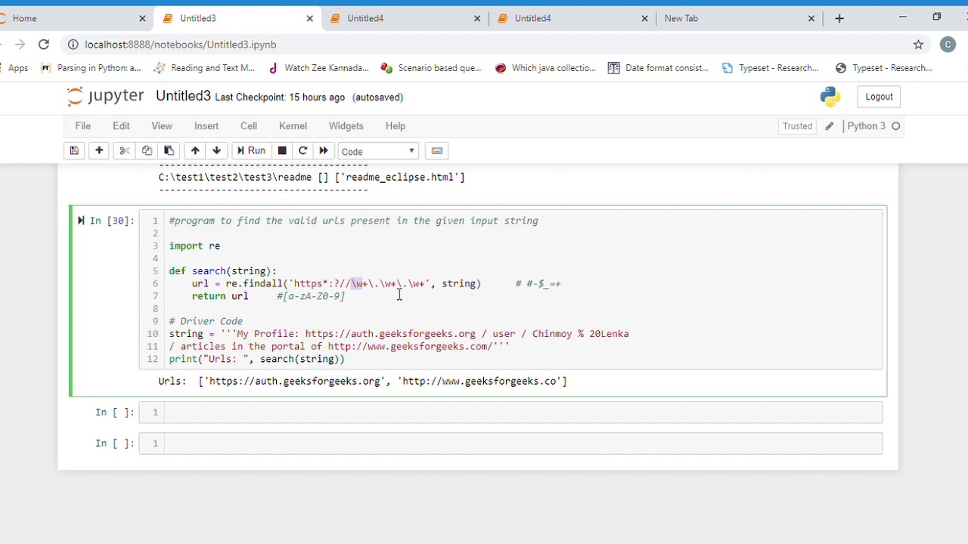Screen dimensions: 968x544
Task: Click the Logout button
Action: (879, 97)
